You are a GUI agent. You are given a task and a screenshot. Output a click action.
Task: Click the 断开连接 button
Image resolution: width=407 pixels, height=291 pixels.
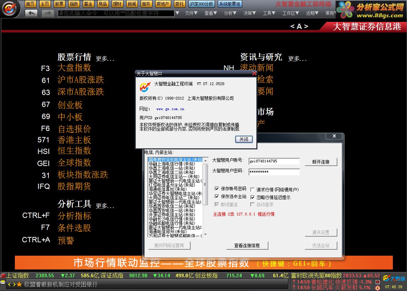[321, 162]
